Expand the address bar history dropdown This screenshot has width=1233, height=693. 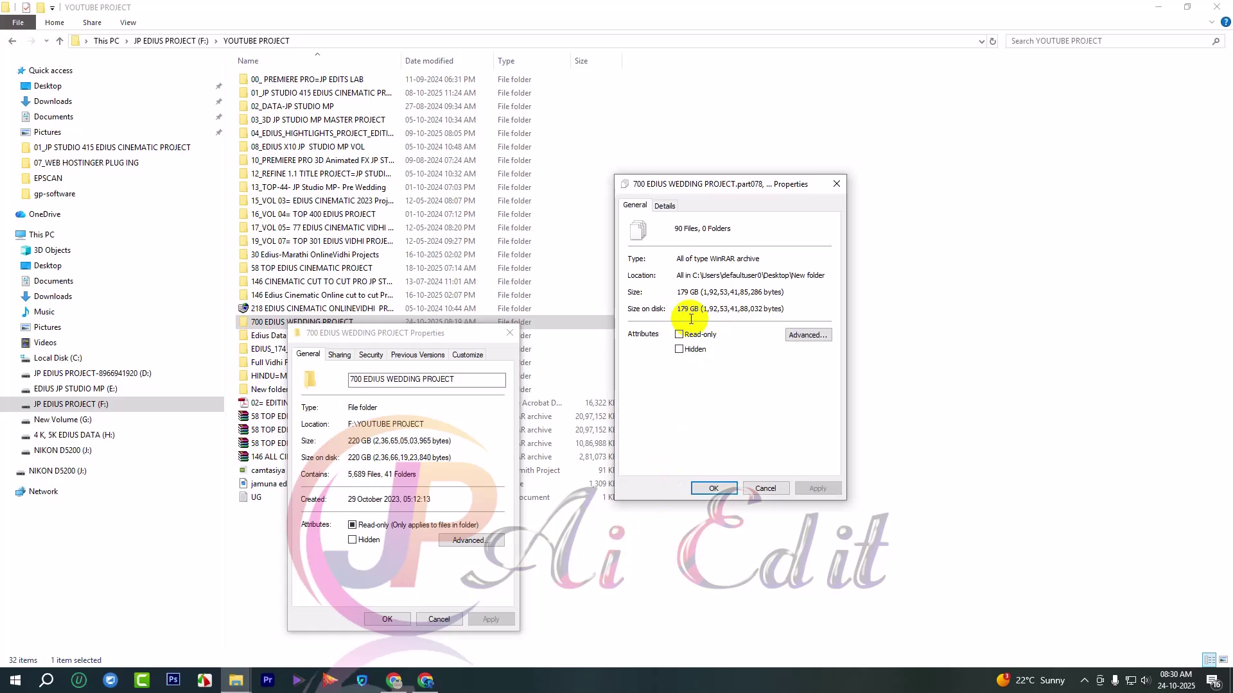(x=981, y=41)
